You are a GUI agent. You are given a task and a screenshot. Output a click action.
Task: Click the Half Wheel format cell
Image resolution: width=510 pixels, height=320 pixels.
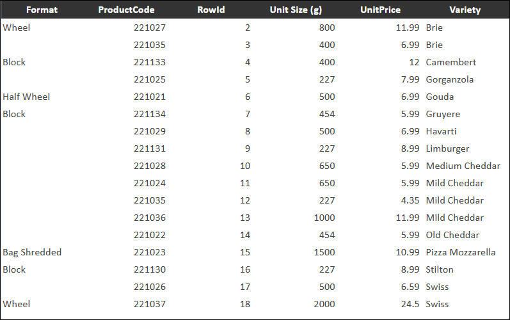(26, 97)
